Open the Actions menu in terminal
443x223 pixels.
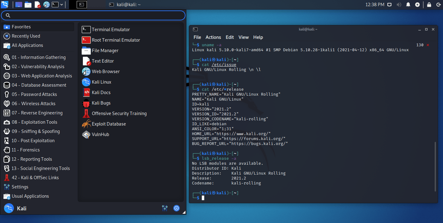[213, 37]
